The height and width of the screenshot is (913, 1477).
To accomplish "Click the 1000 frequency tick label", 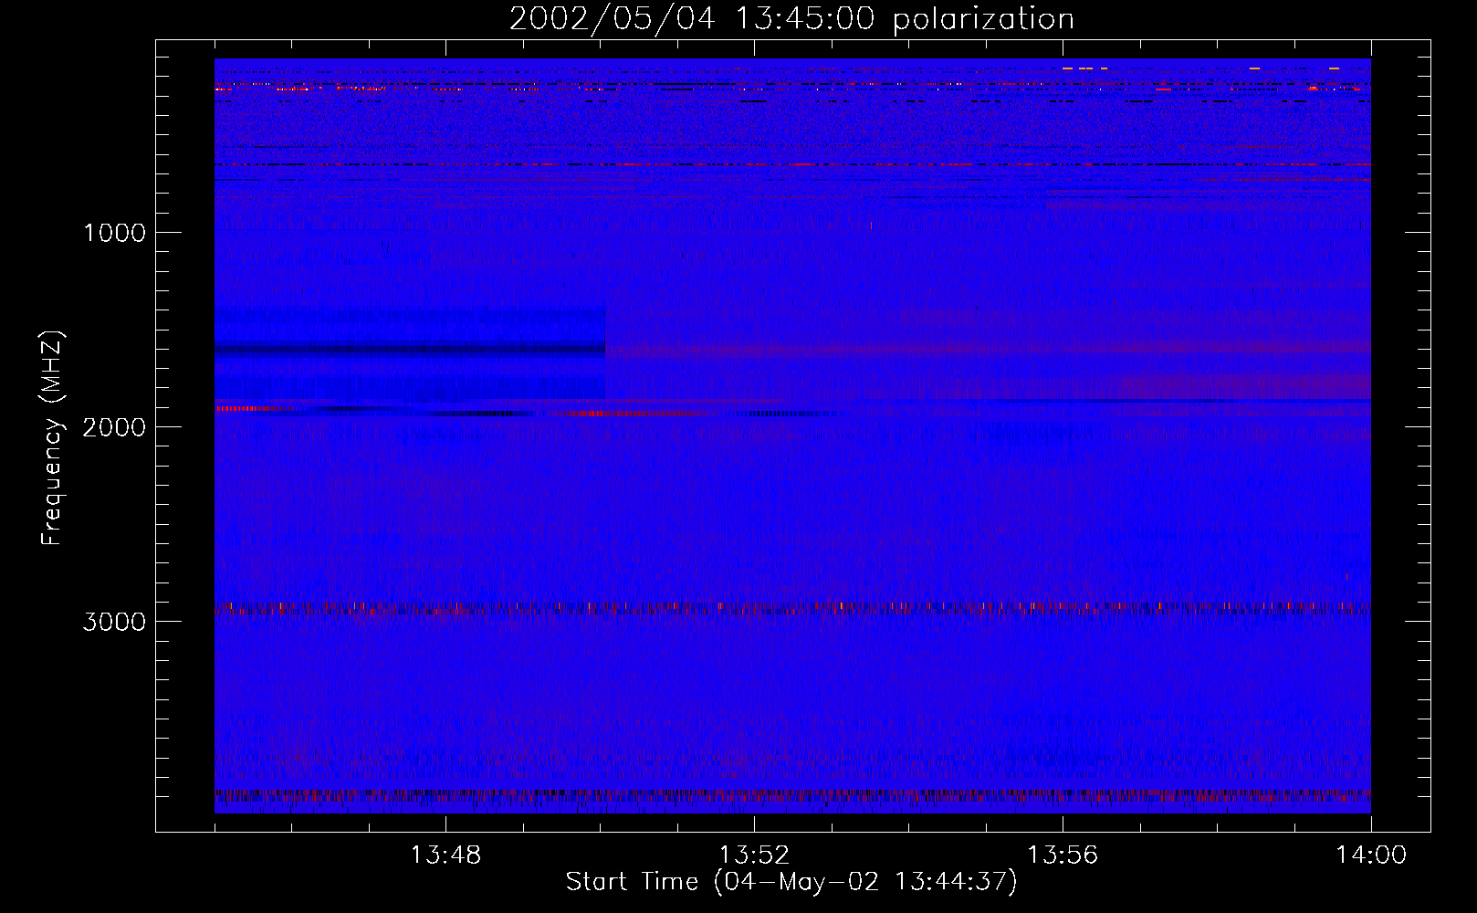I will pos(114,233).
